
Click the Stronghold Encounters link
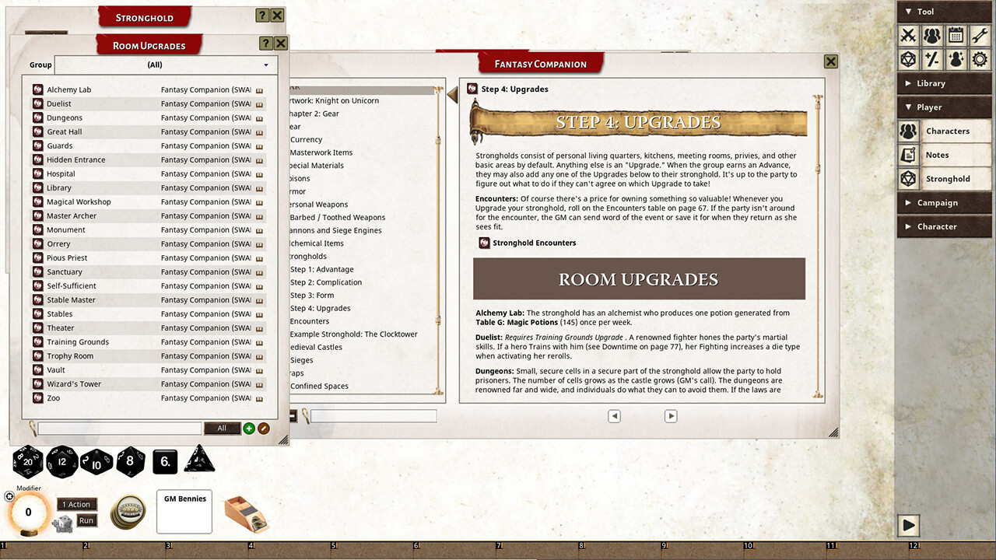point(535,242)
